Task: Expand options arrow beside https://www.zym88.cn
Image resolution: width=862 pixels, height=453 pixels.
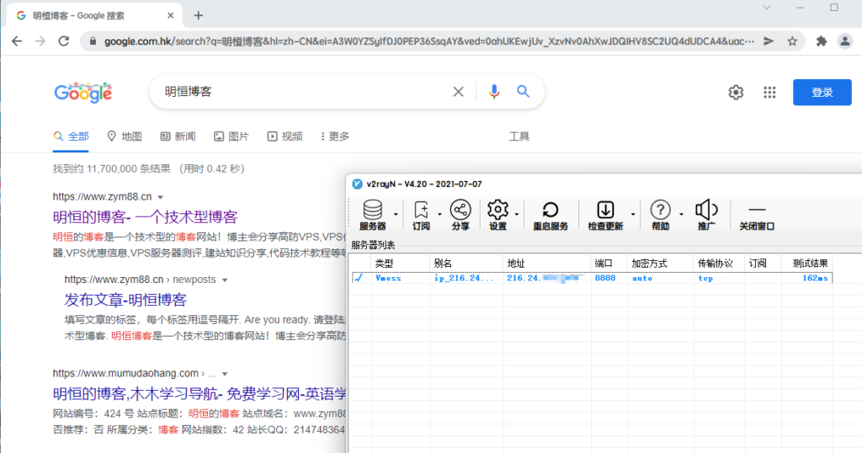Action: click(161, 197)
